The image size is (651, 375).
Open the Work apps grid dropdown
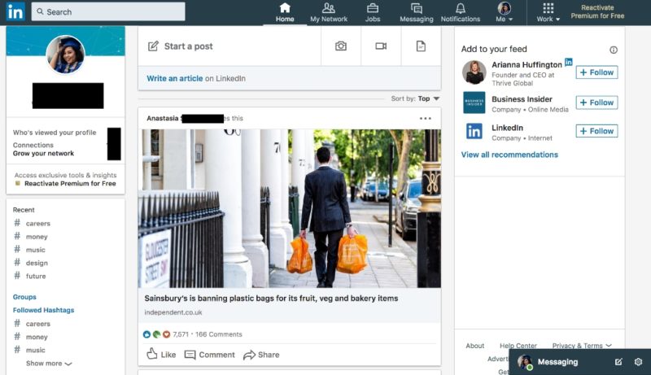548,12
